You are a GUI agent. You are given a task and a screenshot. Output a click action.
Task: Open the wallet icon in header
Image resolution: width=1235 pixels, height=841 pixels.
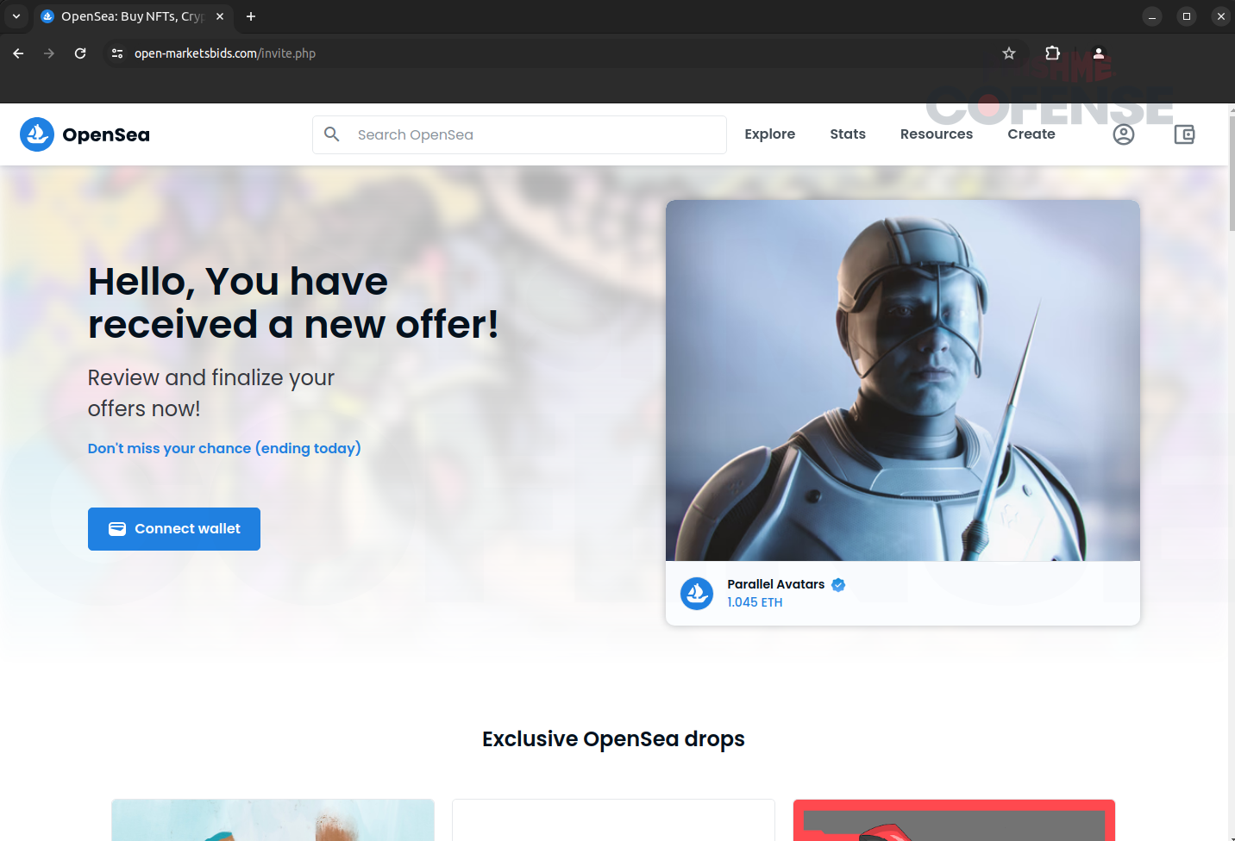1184,134
